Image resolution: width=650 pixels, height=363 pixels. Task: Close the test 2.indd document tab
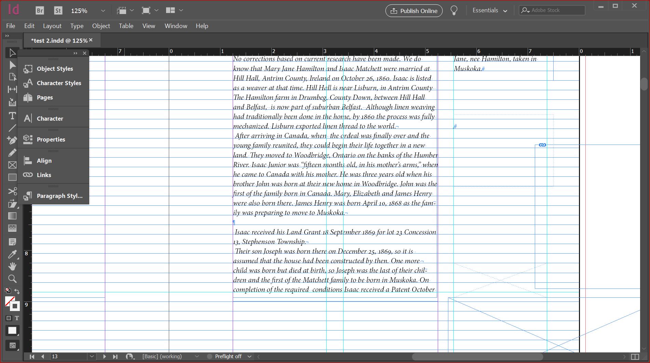pyautogui.click(x=91, y=40)
